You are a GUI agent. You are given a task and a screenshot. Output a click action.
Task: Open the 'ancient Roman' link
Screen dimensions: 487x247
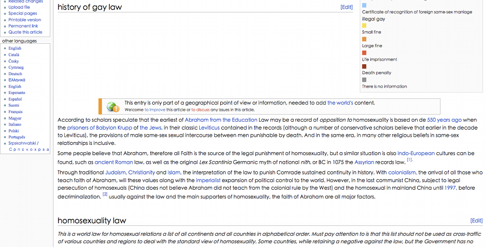pos(114,162)
